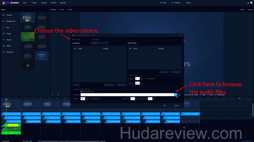
Task: Click the Remove All button
Action: [x=176, y=72]
